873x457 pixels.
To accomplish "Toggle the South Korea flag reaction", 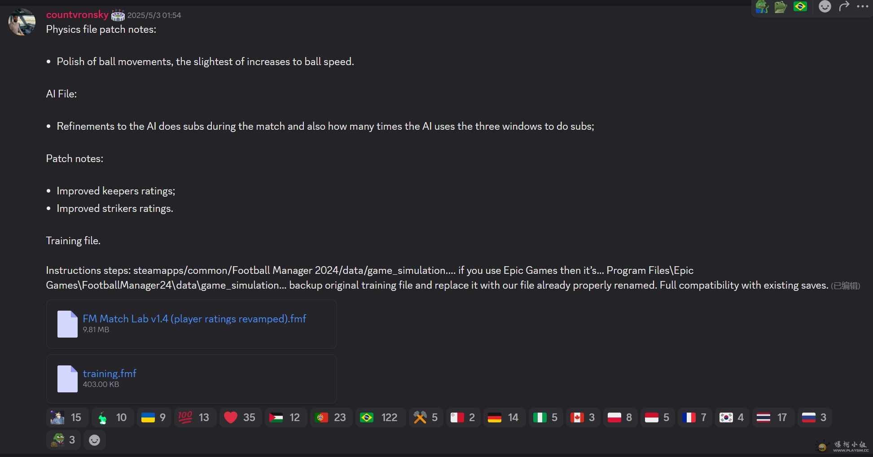I will point(732,417).
